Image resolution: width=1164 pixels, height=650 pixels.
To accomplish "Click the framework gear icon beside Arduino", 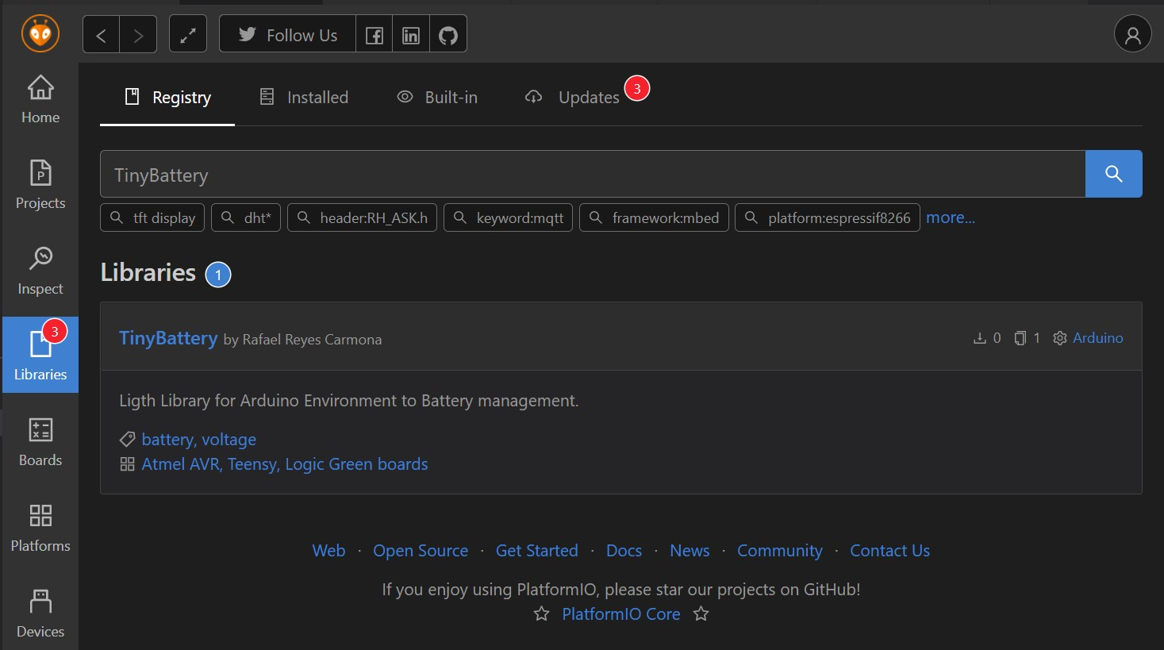I will 1060,338.
